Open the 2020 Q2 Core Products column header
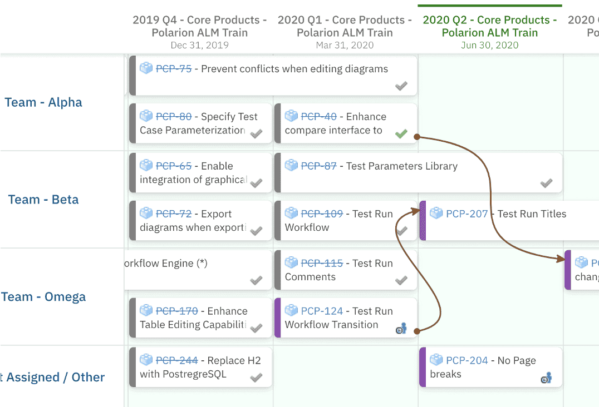The height and width of the screenshot is (407, 599). point(490,26)
